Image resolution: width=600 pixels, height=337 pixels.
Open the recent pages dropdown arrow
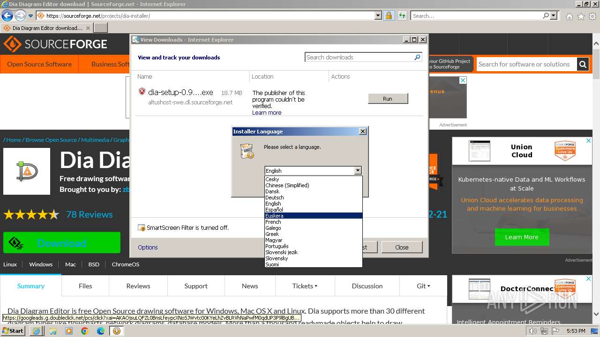[30, 16]
